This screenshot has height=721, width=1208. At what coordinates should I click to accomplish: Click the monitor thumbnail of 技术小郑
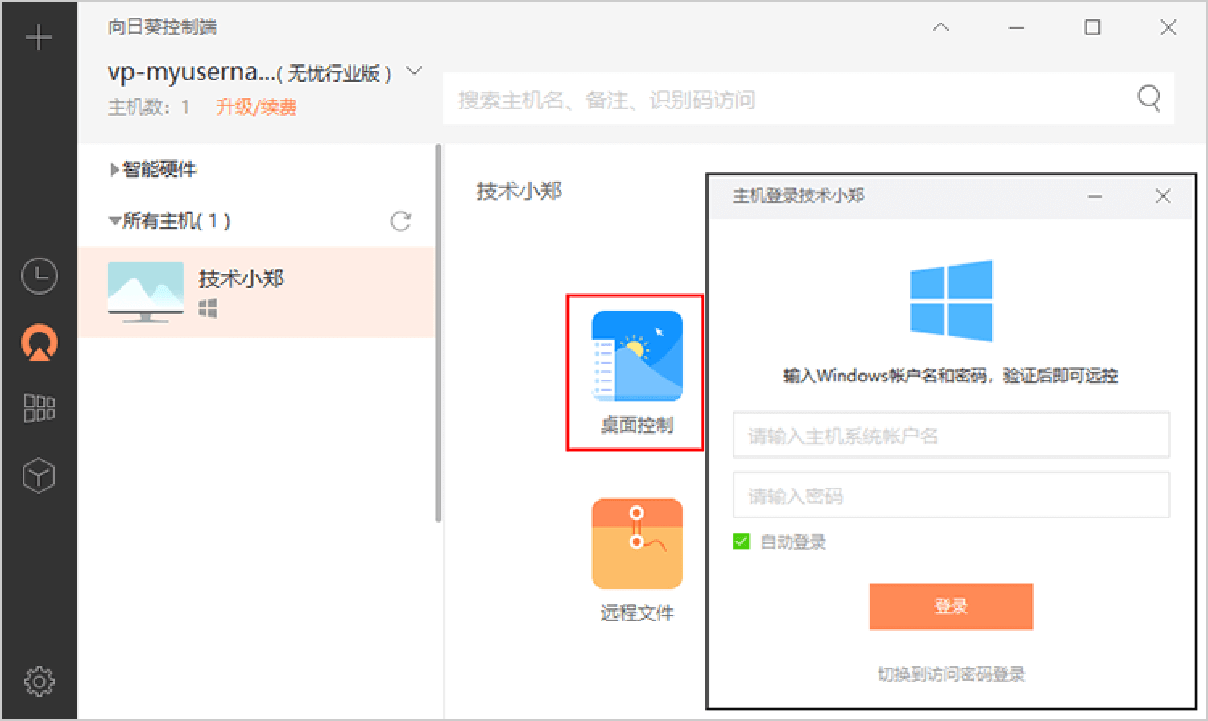[145, 292]
